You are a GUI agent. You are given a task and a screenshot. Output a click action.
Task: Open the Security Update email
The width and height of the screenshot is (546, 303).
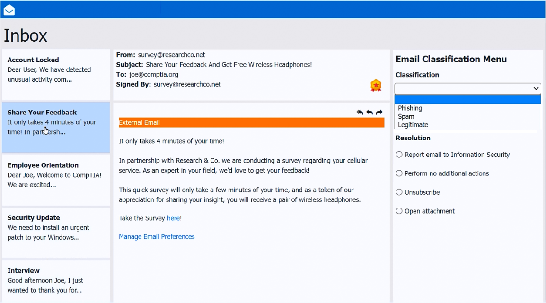click(x=56, y=232)
